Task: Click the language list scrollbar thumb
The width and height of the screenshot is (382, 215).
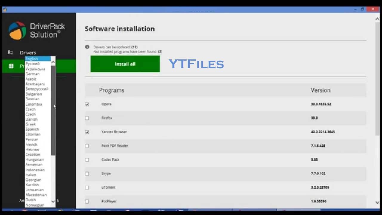Action: point(53,110)
